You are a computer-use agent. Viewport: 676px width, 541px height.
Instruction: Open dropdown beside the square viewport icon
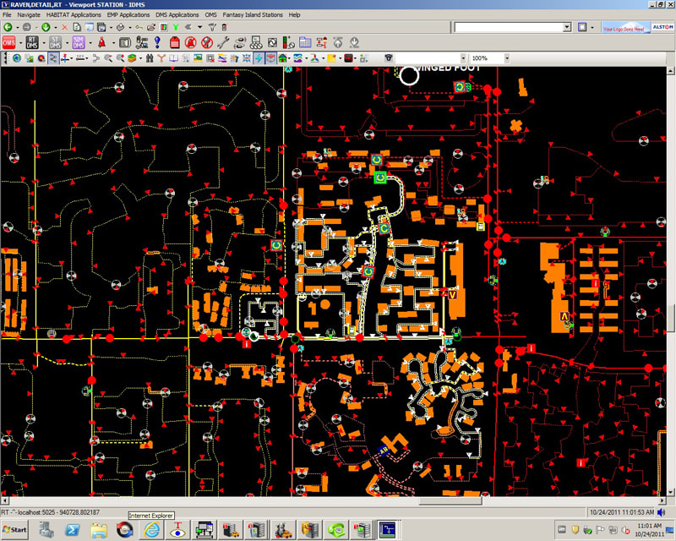(592, 27)
